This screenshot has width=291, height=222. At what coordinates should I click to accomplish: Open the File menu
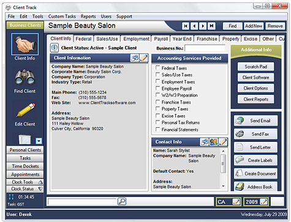pos(11,17)
